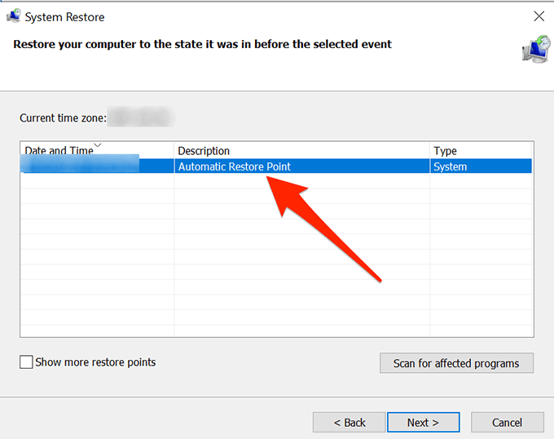554x439 pixels.
Task: Click the 'Restore your computer' heading text
Action: point(203,43)
